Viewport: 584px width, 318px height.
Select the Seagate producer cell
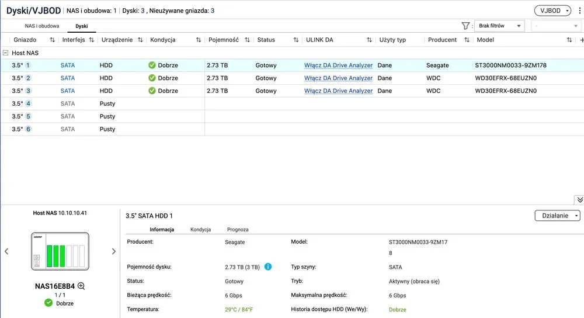coord(437,65)
